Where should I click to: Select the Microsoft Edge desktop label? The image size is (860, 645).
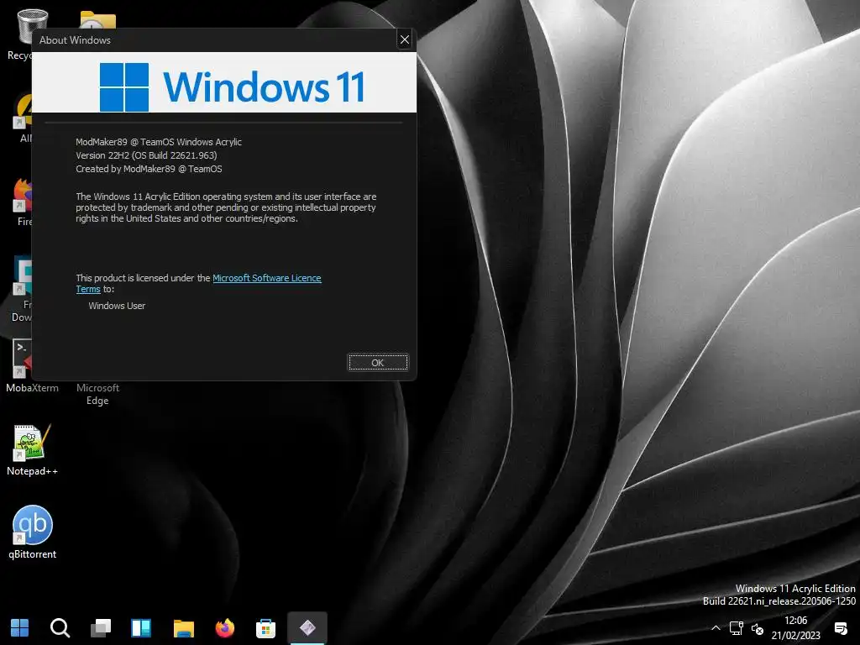(x=97, y=394)
